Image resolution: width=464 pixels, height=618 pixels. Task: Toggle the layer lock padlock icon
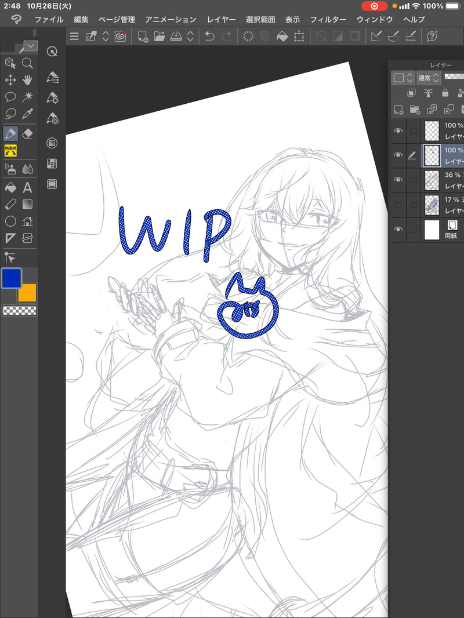pos(445,93)
